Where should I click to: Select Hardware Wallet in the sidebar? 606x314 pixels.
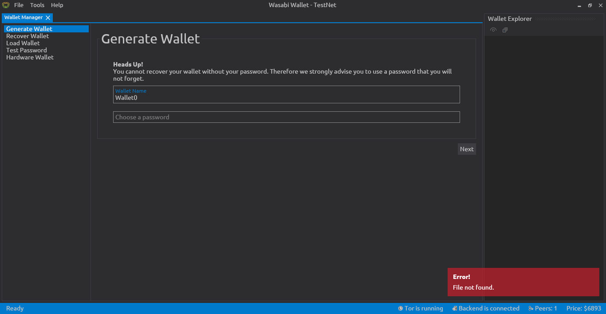pos(46,57)
